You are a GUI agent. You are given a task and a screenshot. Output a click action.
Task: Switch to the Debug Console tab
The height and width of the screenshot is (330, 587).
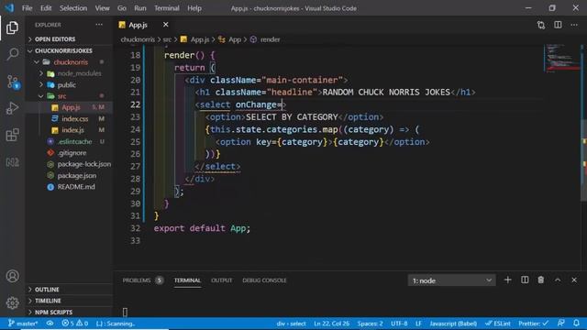click(x=264, y=280)
